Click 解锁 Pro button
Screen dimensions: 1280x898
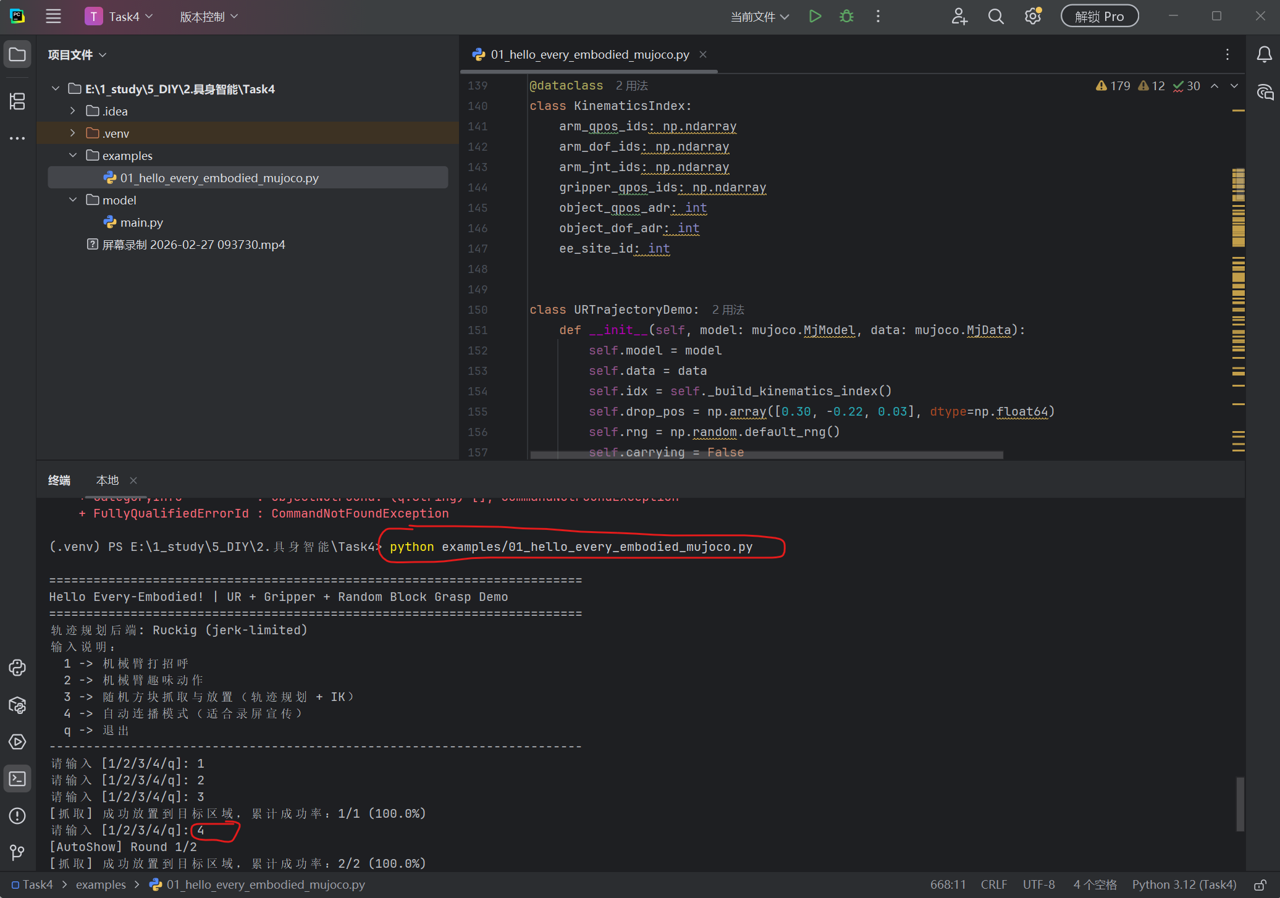point(1099,17)
